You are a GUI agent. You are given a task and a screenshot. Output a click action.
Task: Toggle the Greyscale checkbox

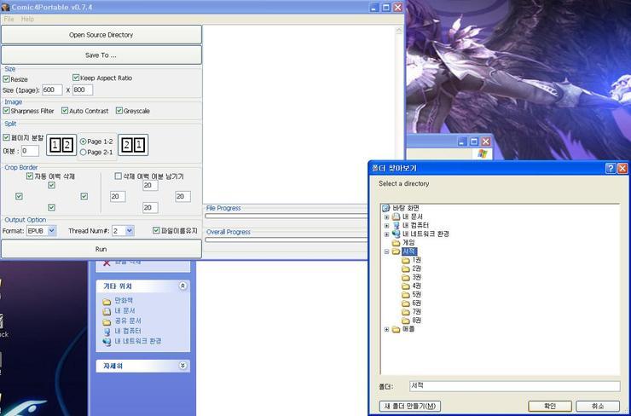(x=120, y=111)
